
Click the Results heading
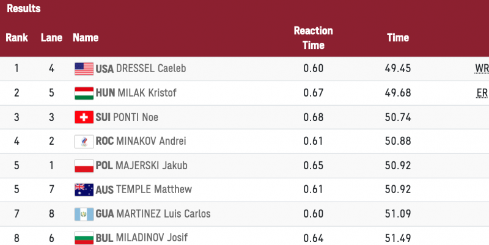[24, 9]
